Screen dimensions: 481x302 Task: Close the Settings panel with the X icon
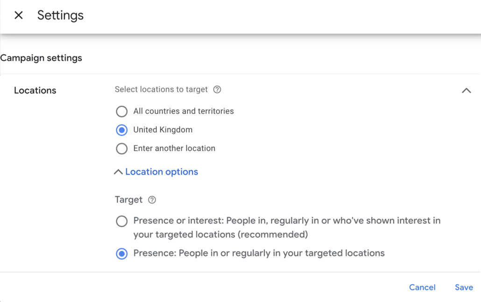19,15
